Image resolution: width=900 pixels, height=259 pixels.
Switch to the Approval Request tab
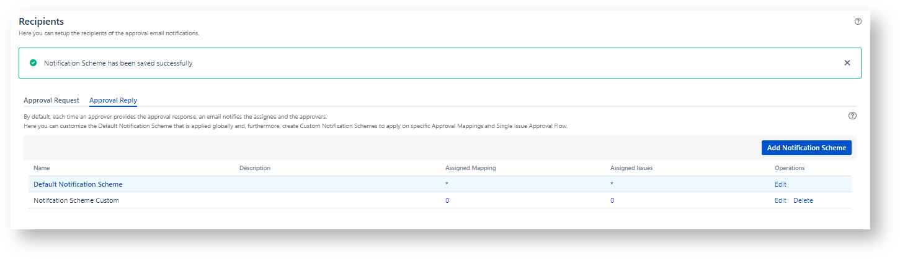[x=51, y=100]
